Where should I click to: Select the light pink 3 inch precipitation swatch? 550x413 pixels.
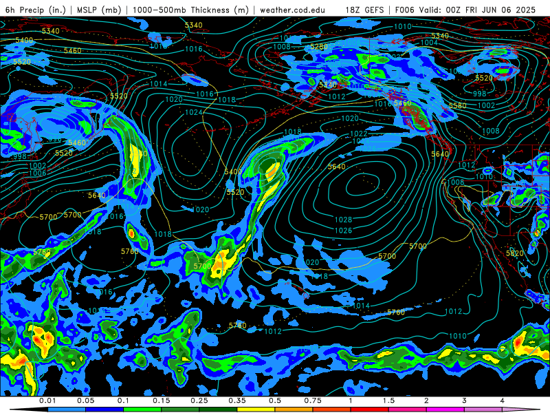coord(483,410)
